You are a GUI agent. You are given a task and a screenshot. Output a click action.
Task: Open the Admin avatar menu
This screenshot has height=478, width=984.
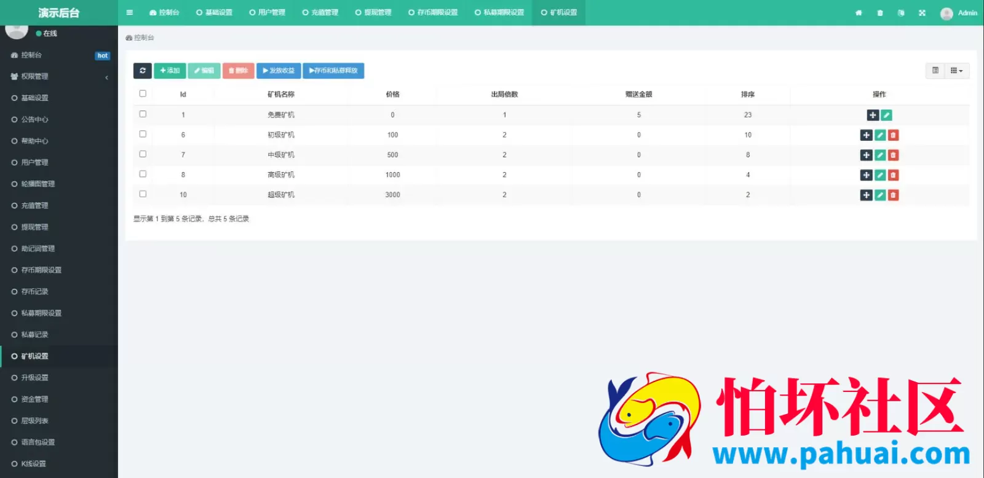coord(958,13)
